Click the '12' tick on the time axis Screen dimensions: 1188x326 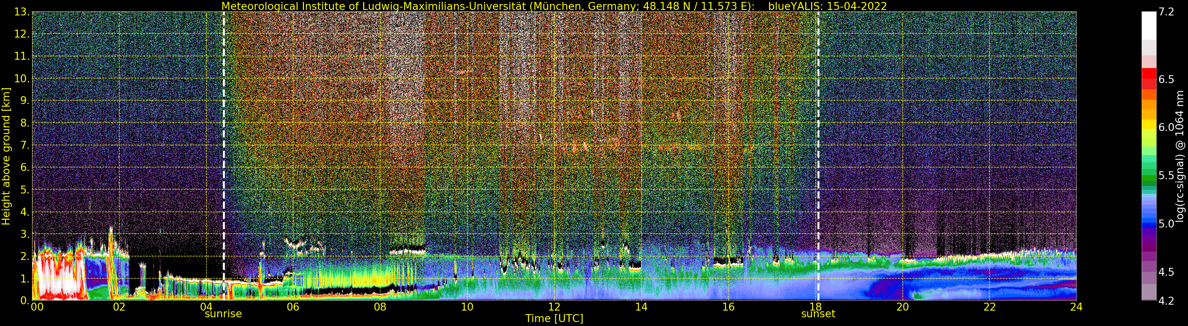pyautogui.click(x=554, y=307)
